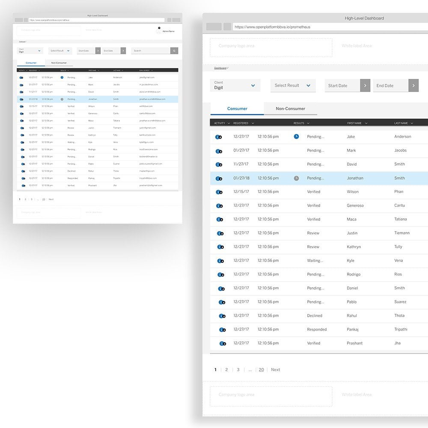428x428 pixels.
Task: Click Jonathan's gray clock icon in the large dashboard
Action: [x=296, y=178]
